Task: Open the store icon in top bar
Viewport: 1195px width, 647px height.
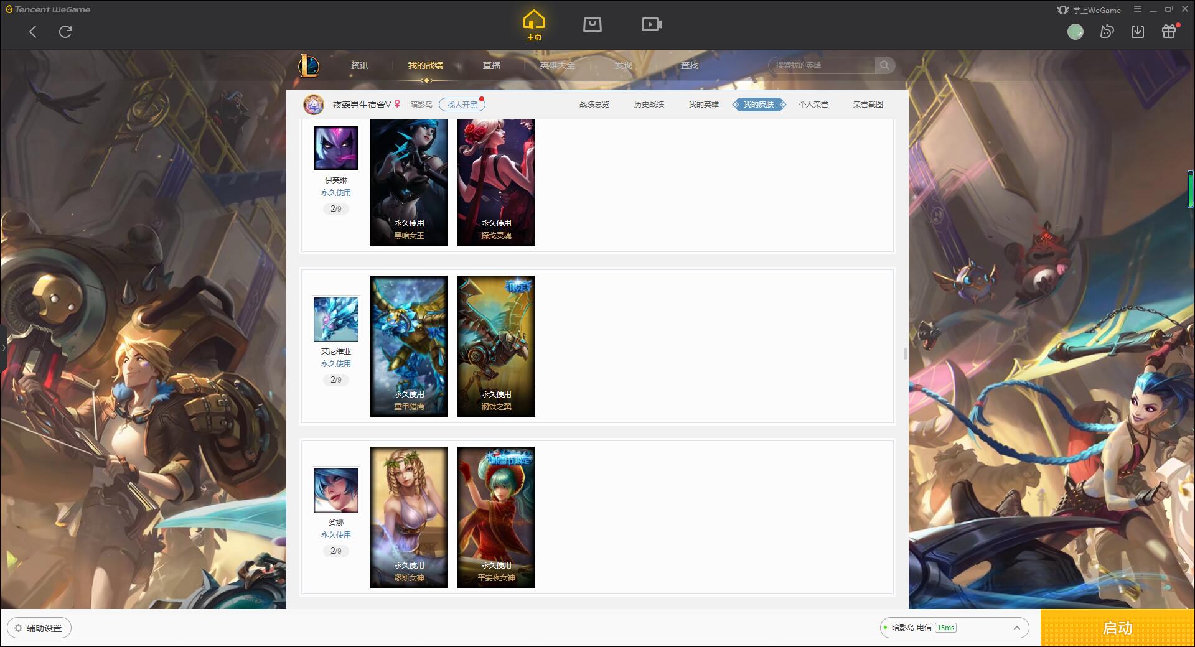Action: point(592,24)
